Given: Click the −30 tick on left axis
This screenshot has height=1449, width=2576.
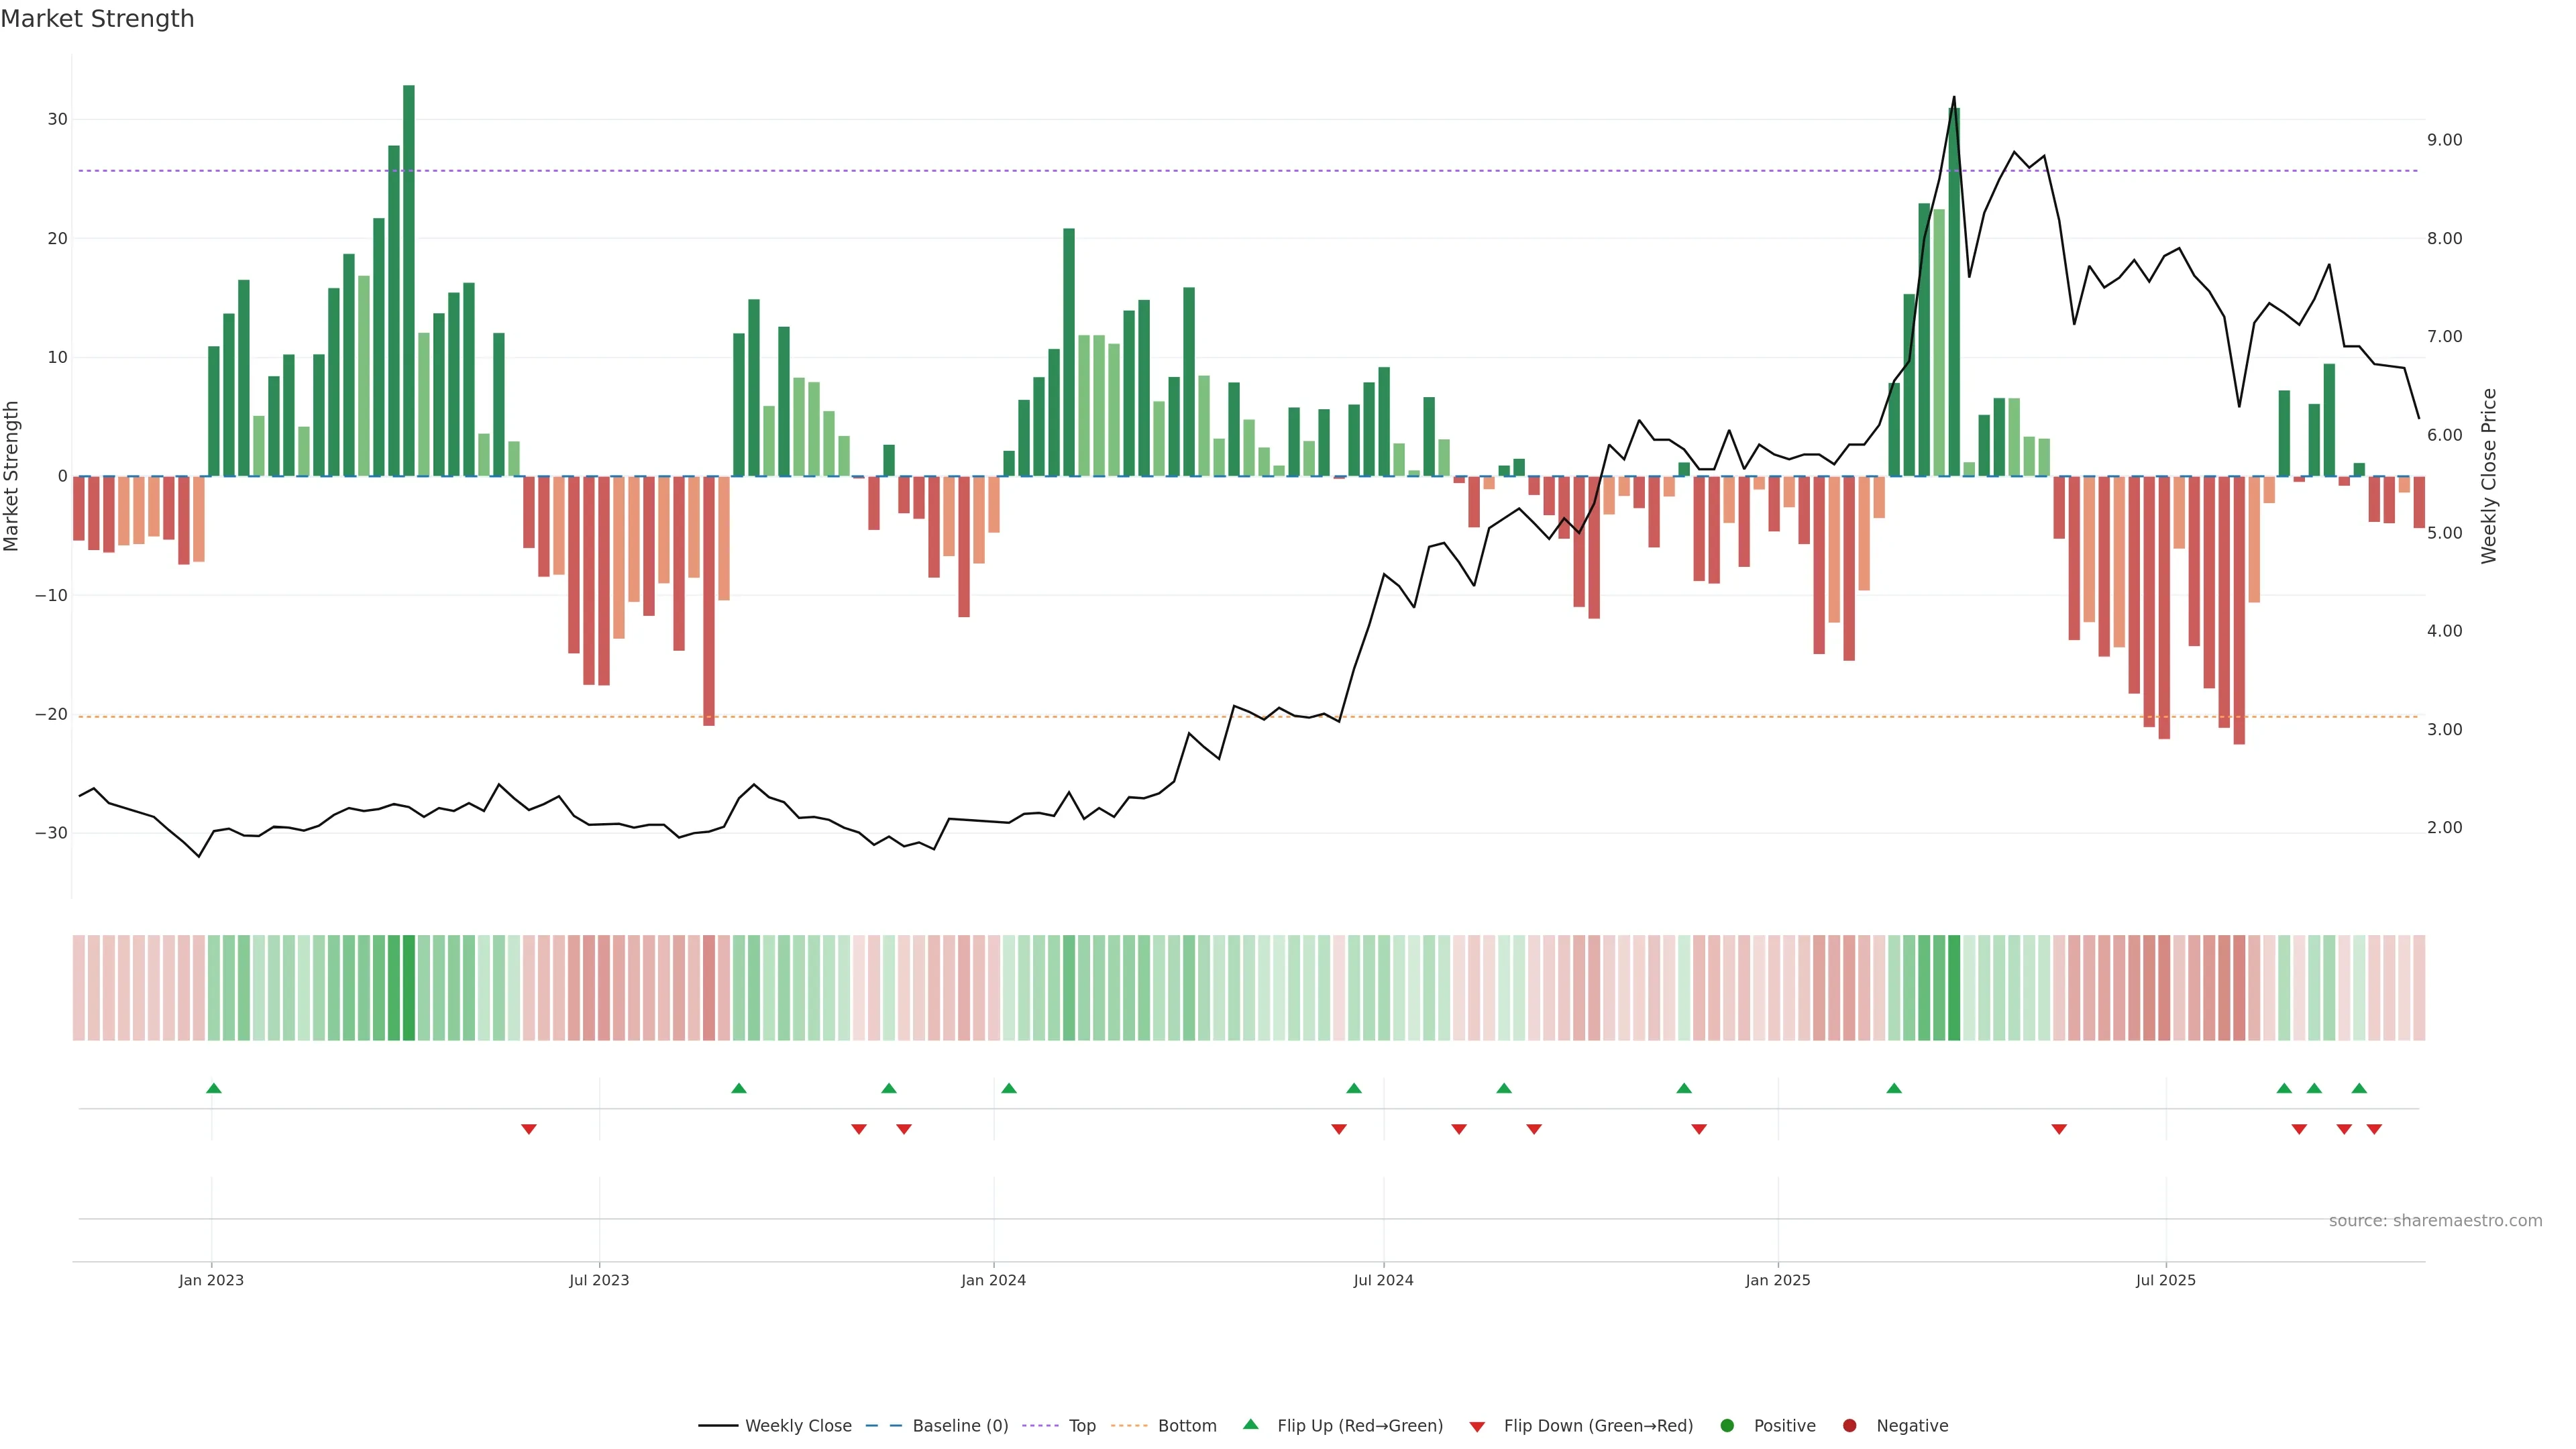Looking at the screenshot, I should [51, 833].
